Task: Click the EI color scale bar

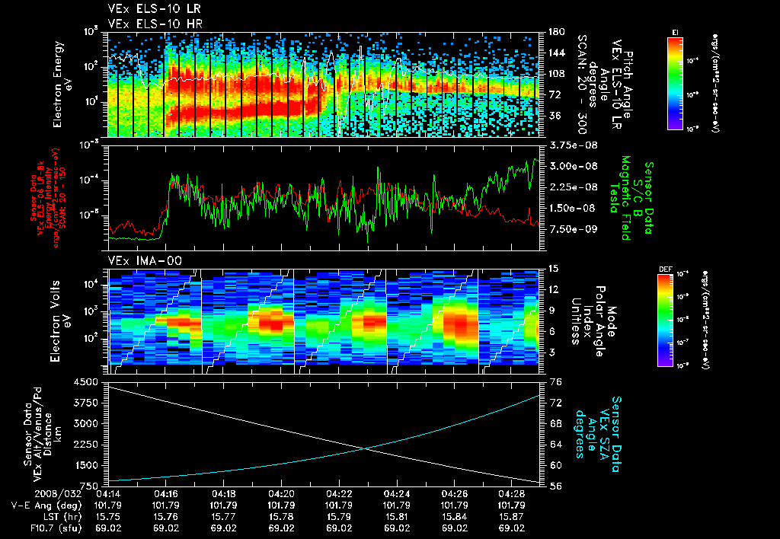Action: click(x=675, y=84)
